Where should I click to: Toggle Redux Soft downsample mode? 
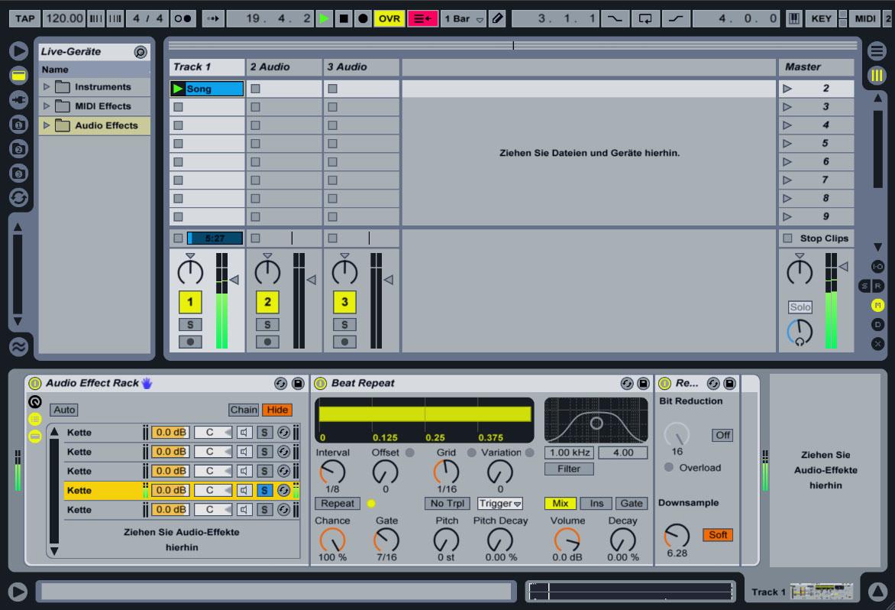coord(718,534)
